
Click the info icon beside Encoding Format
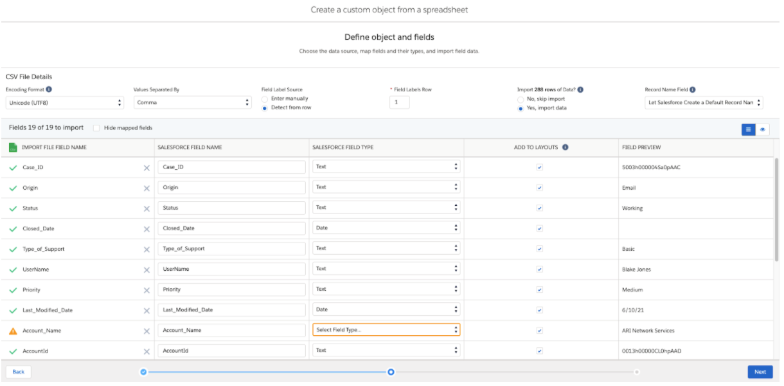pos(49,90)
